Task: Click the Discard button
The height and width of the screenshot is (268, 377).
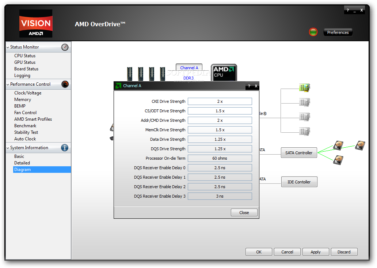Action: tap(344, 252)
